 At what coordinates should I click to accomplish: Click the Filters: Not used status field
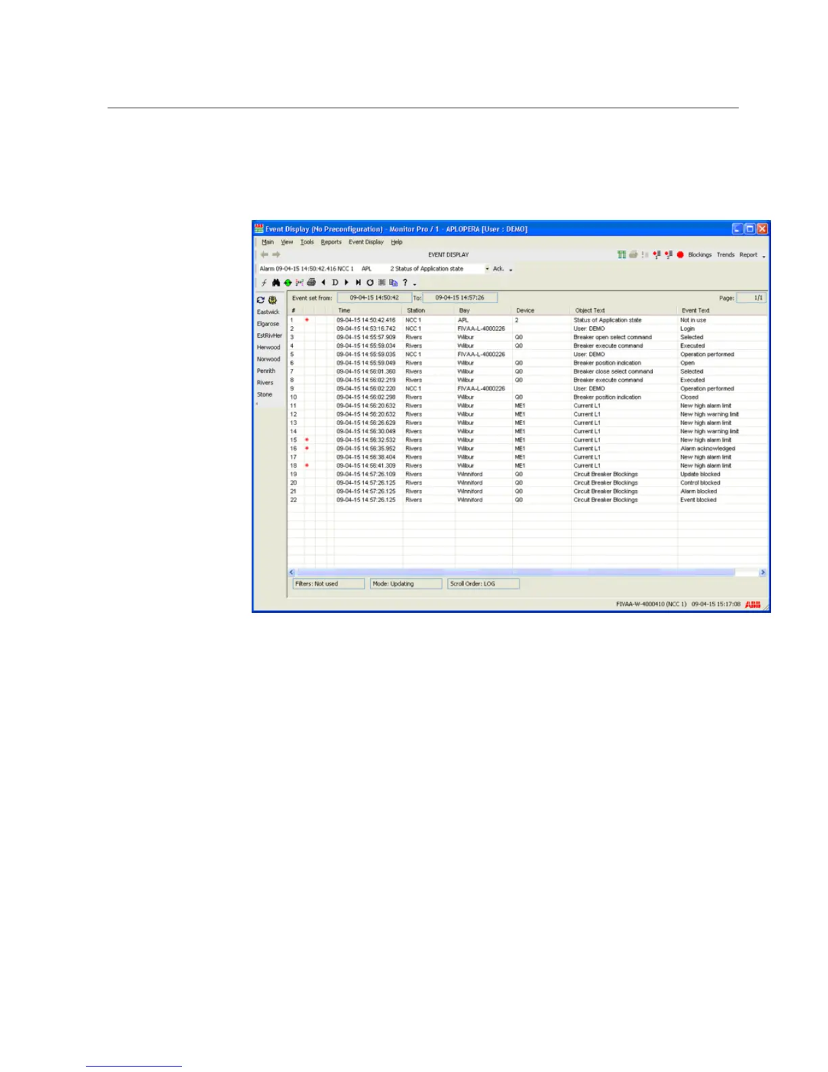coord(329,584)
